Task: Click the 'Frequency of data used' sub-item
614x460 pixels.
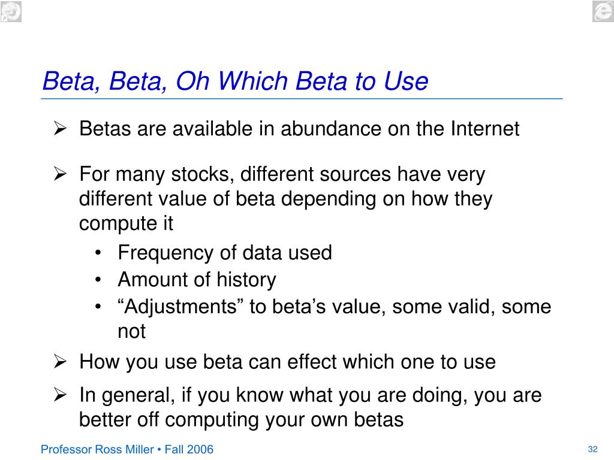Action: [225, 253]
